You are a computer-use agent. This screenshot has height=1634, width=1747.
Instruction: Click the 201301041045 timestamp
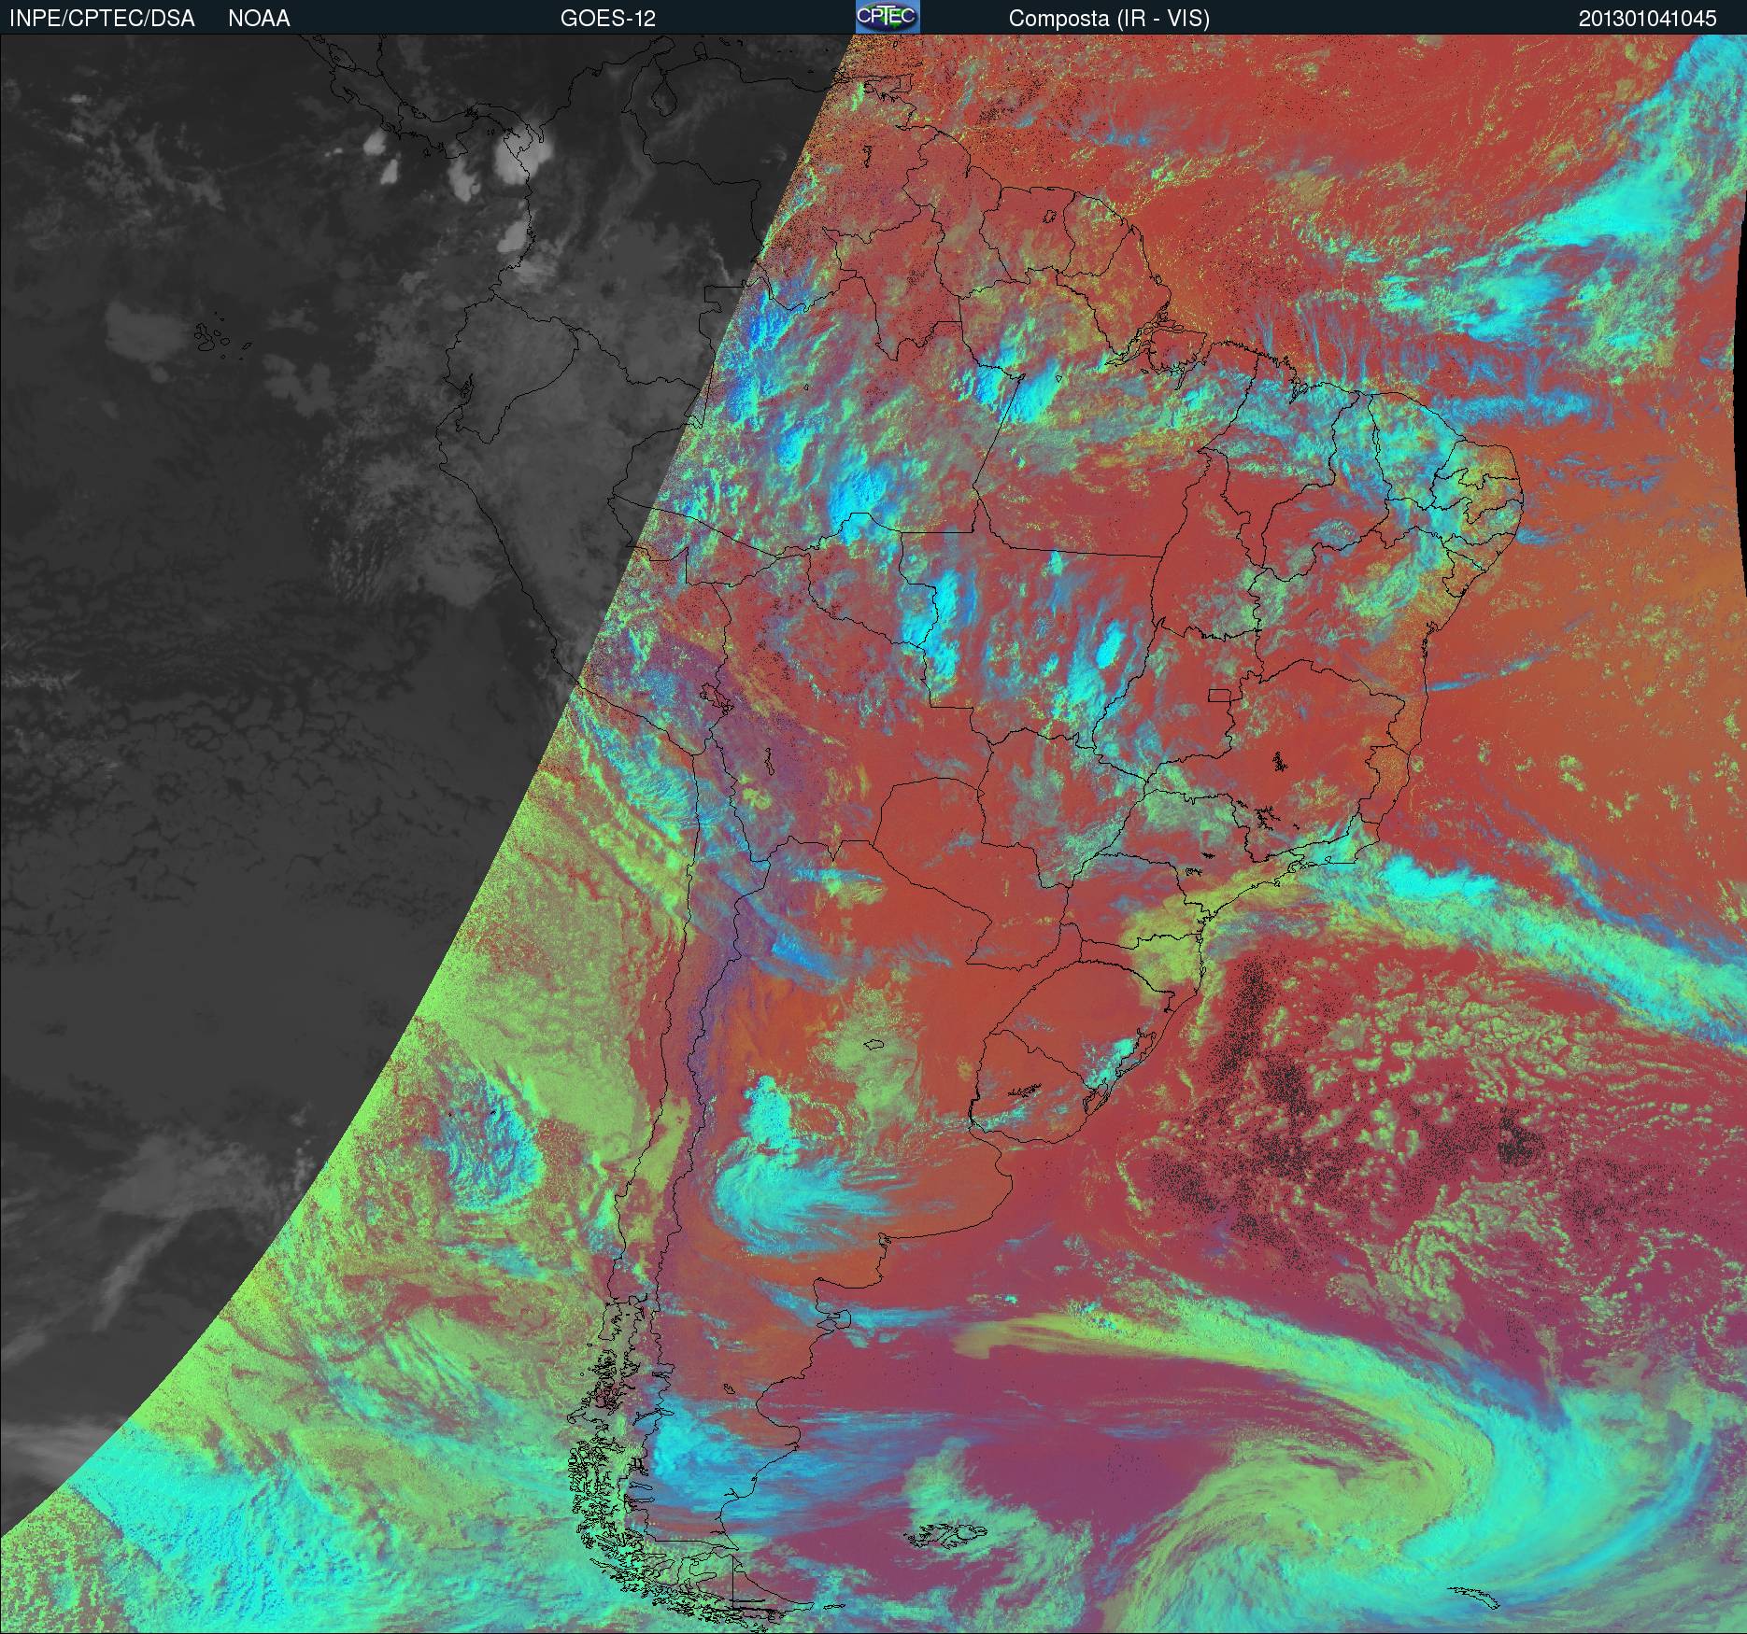pos(1647,19)
